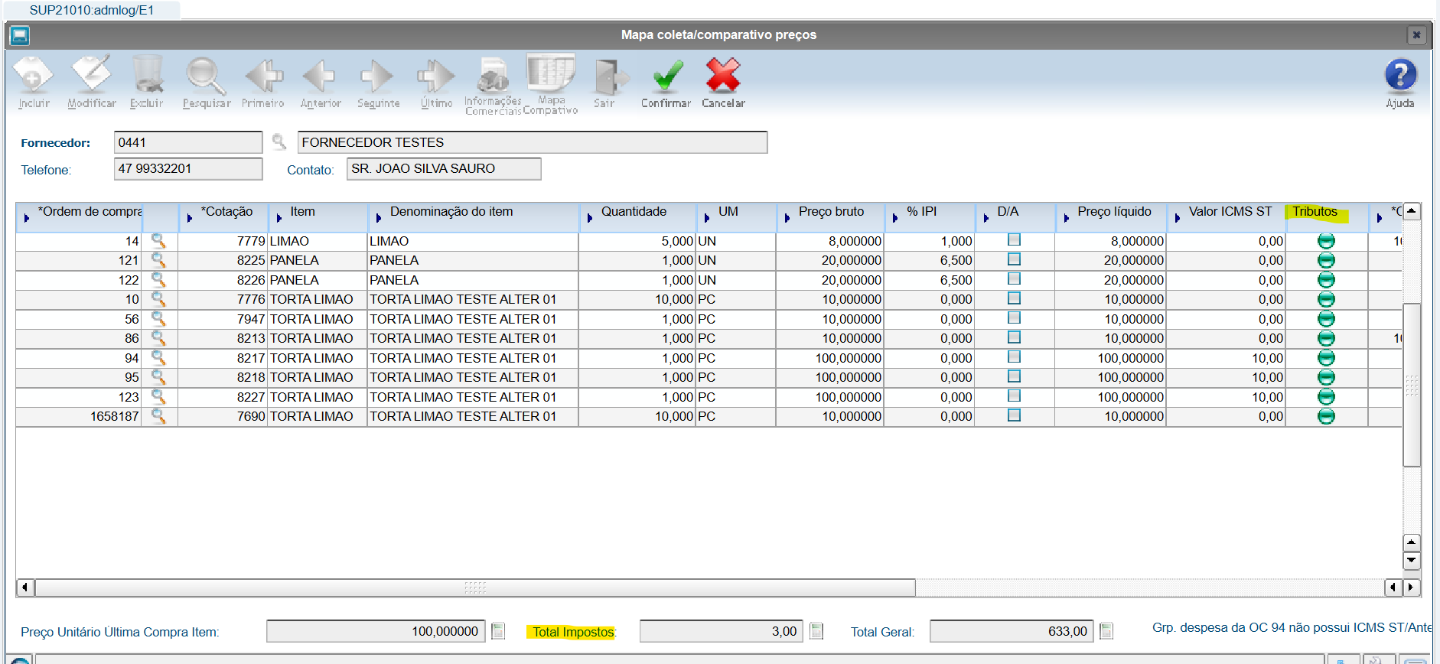Click the Modificar toolbar icon
1440x664 pixels.
92,82
